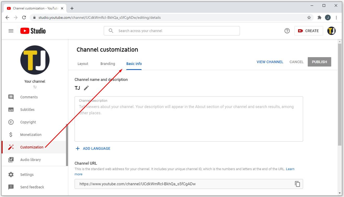This screenshot has width=344, height=197.
Task: Open the browser extensions puzzle icon
Action: click(319, 18)
